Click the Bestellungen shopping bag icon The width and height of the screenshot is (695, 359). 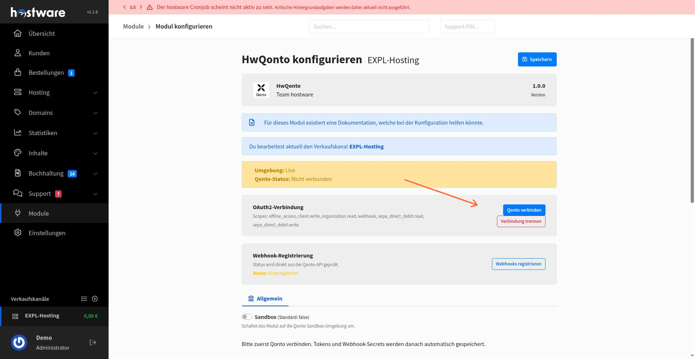[x=18, y=72]
